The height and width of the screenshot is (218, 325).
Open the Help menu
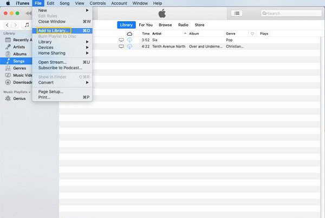click(x=158, y=3)
